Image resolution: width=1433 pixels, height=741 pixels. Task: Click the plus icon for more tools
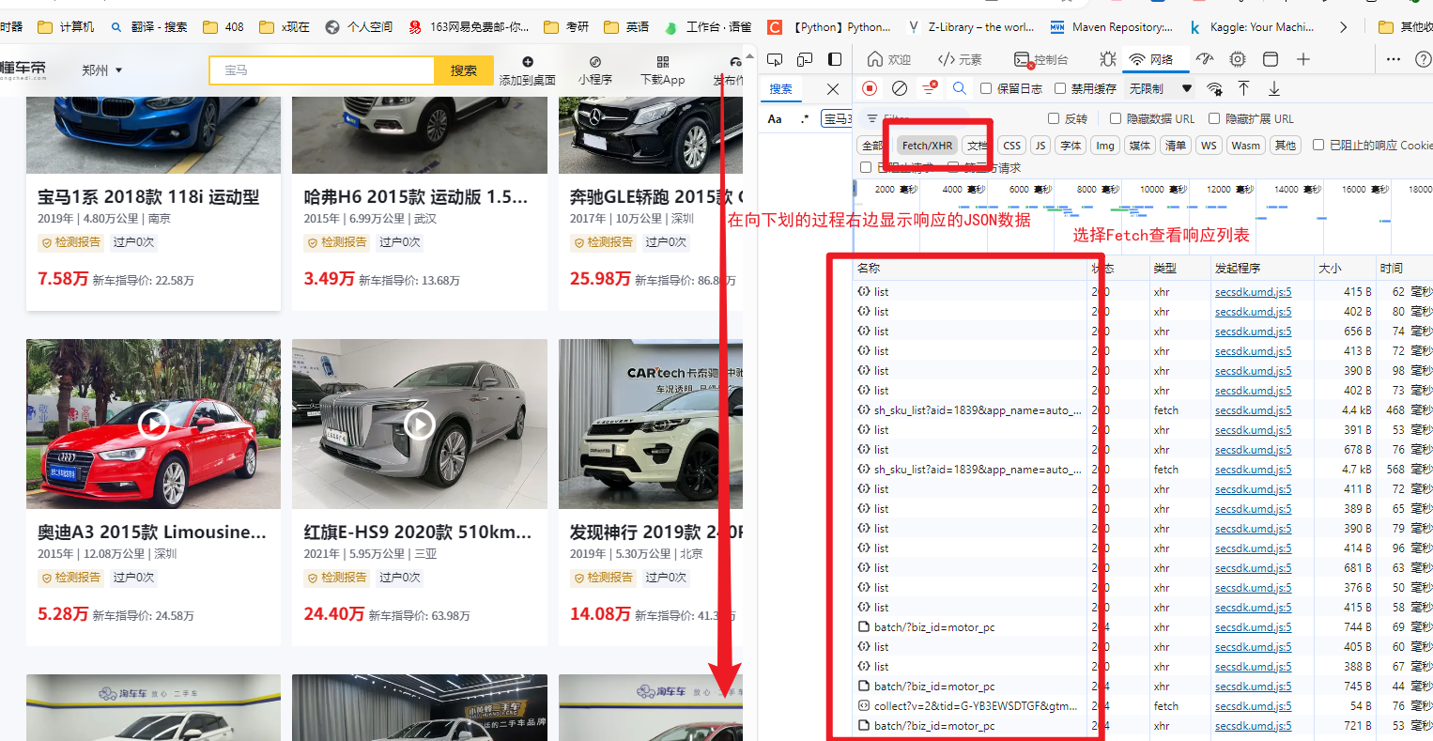pos(1303,59)
